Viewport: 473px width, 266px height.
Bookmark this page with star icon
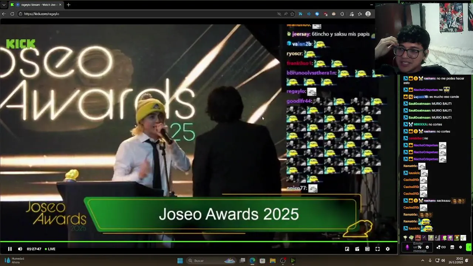click(292, 14)
